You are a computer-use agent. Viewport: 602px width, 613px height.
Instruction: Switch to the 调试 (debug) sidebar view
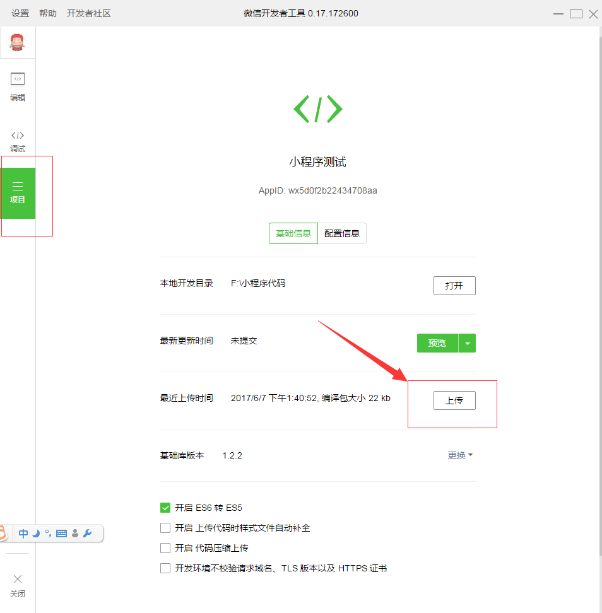pyautogui.click(x=18, y=141)
